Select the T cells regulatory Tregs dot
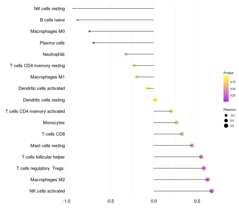This screenshot has width=239, height=209. 204,168
